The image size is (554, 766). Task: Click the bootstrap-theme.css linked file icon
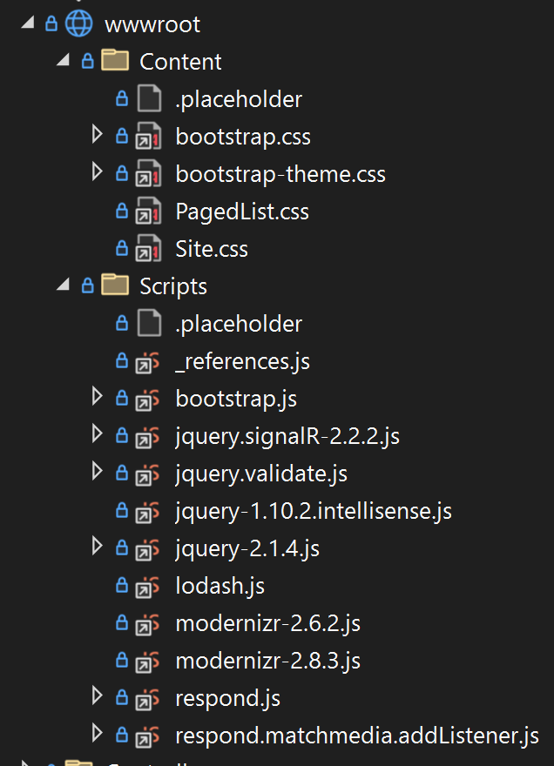[148, 173]
